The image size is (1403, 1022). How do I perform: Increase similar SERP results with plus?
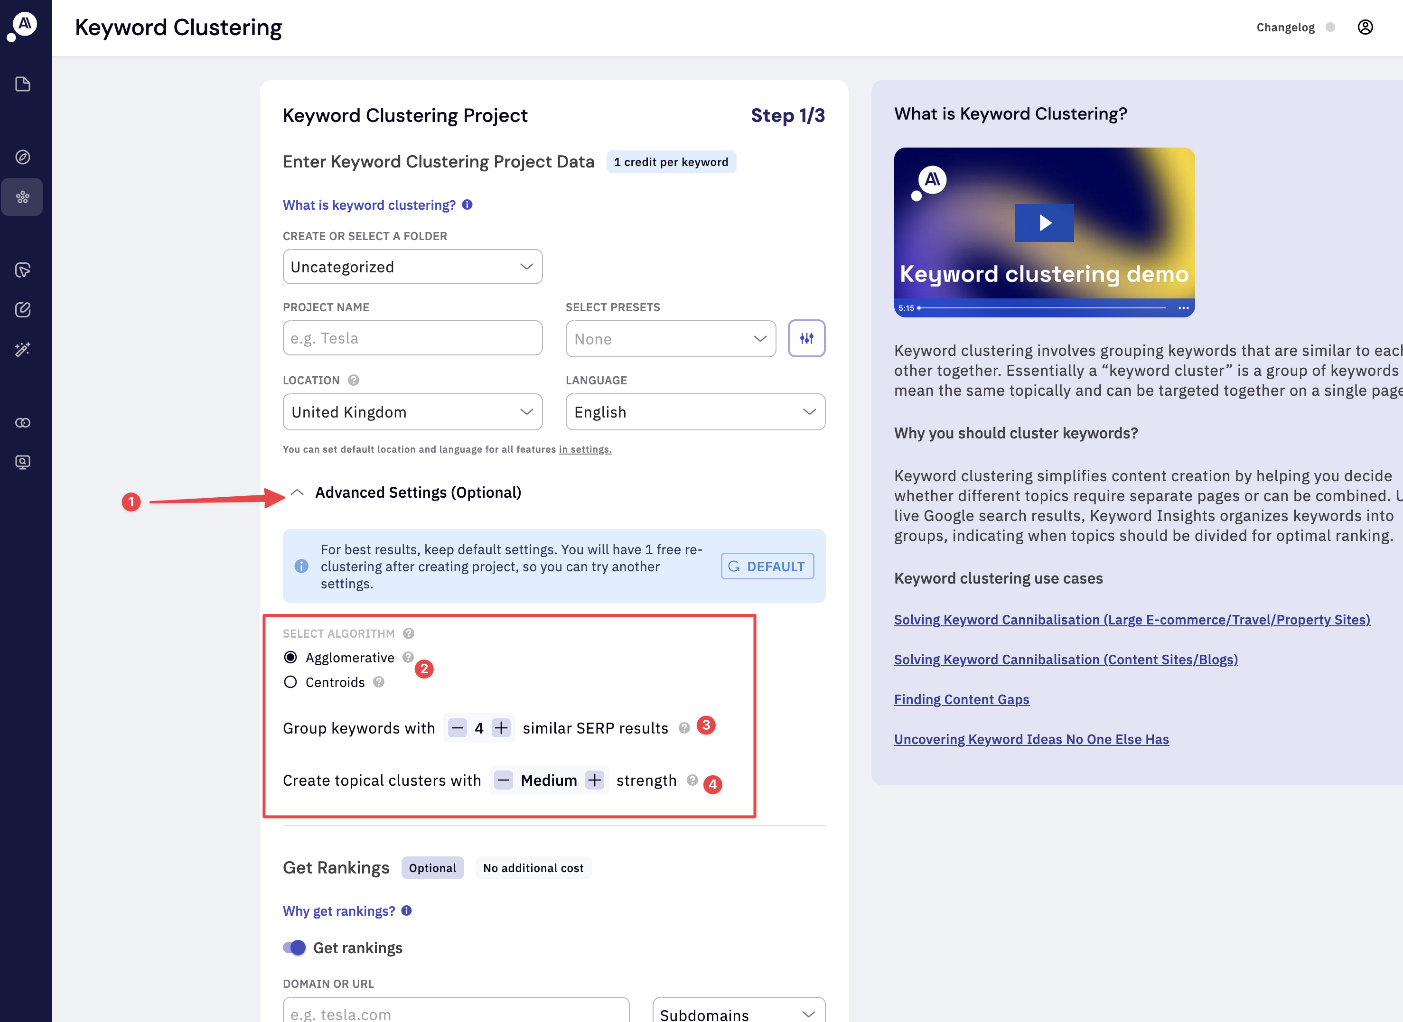click(x=501, y=728)
